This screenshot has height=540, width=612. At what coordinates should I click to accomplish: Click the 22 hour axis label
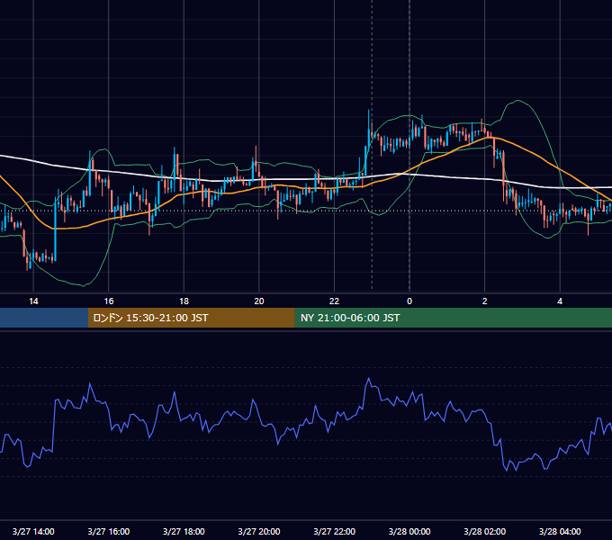tap(334, 301)
